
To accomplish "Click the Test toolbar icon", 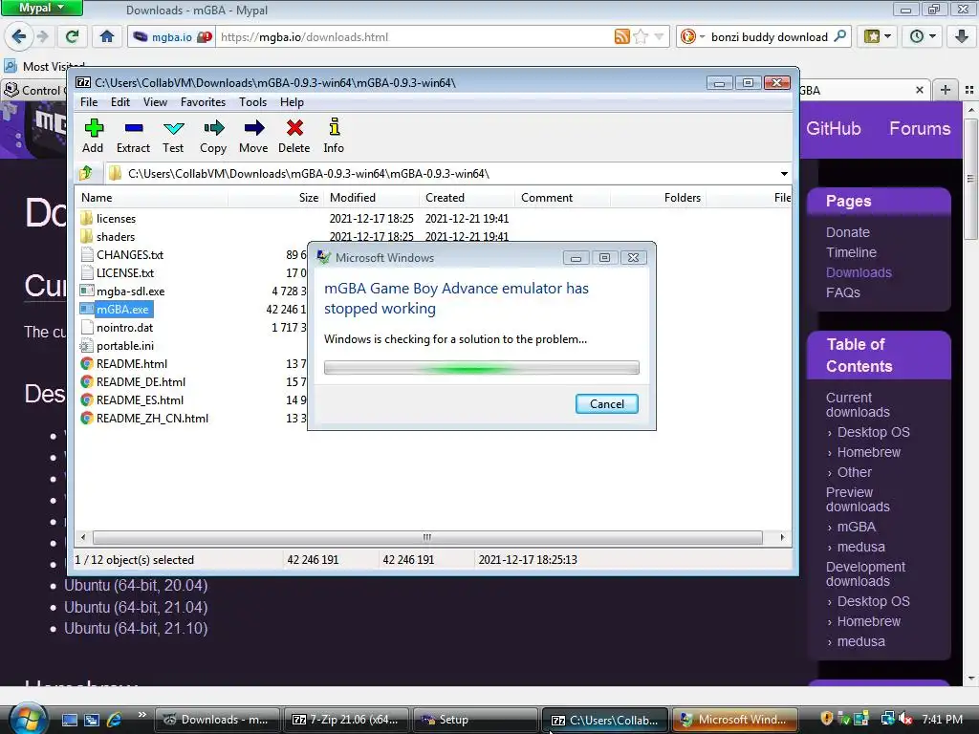I will click(174, 128).
